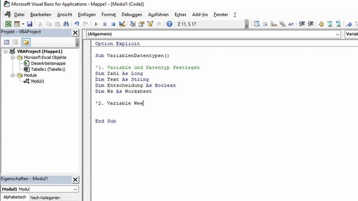
Task: Open the Modul1 Modul properties dropdown
Action: tap(76, 189)
